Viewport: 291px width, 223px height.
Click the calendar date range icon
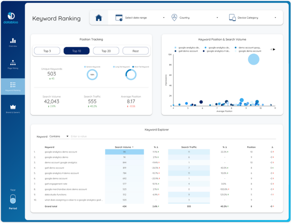[119, 18]
